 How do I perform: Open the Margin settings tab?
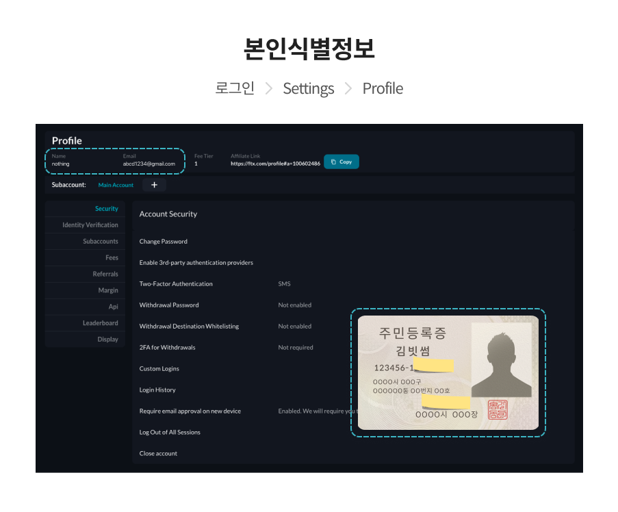(x=85, y=290)
